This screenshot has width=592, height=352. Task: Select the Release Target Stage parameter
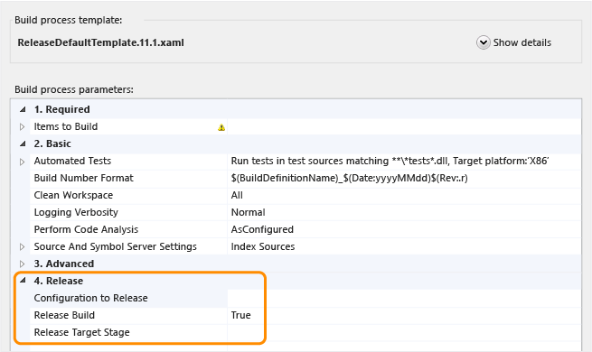tap(81, 332)
